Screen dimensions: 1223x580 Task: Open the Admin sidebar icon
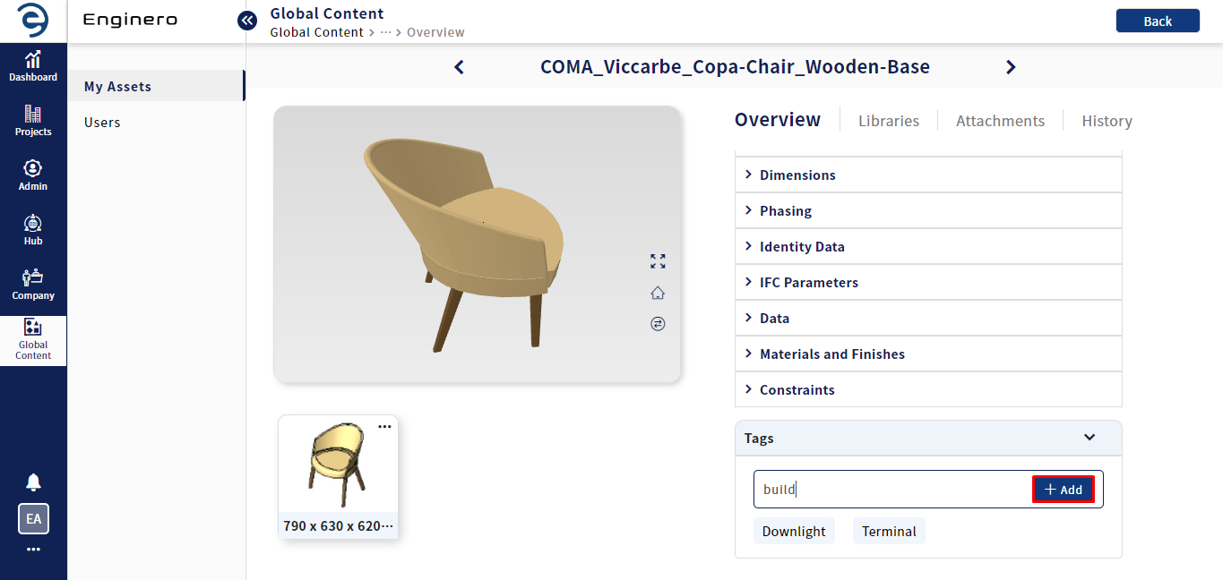(x=33, y=168)
